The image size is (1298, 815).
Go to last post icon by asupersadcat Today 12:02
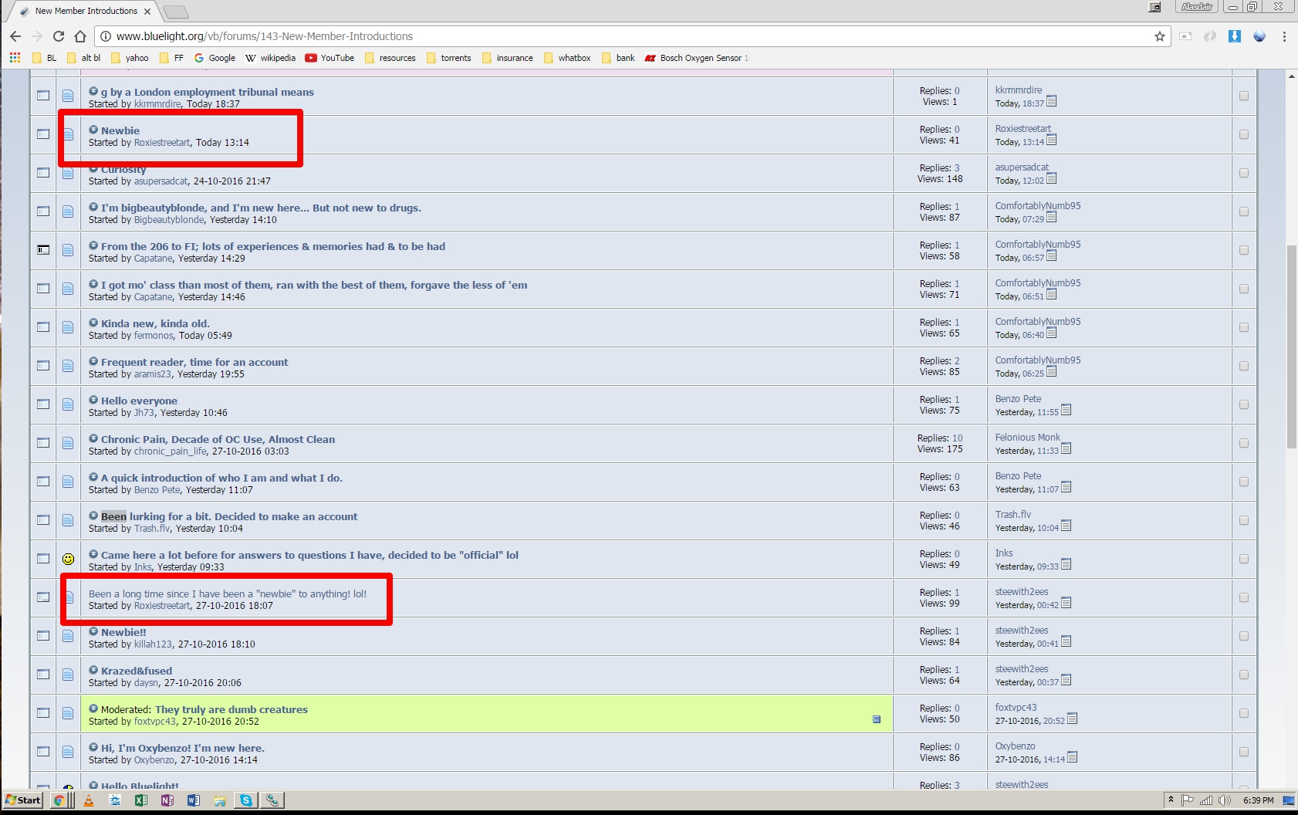point(1051,179)
